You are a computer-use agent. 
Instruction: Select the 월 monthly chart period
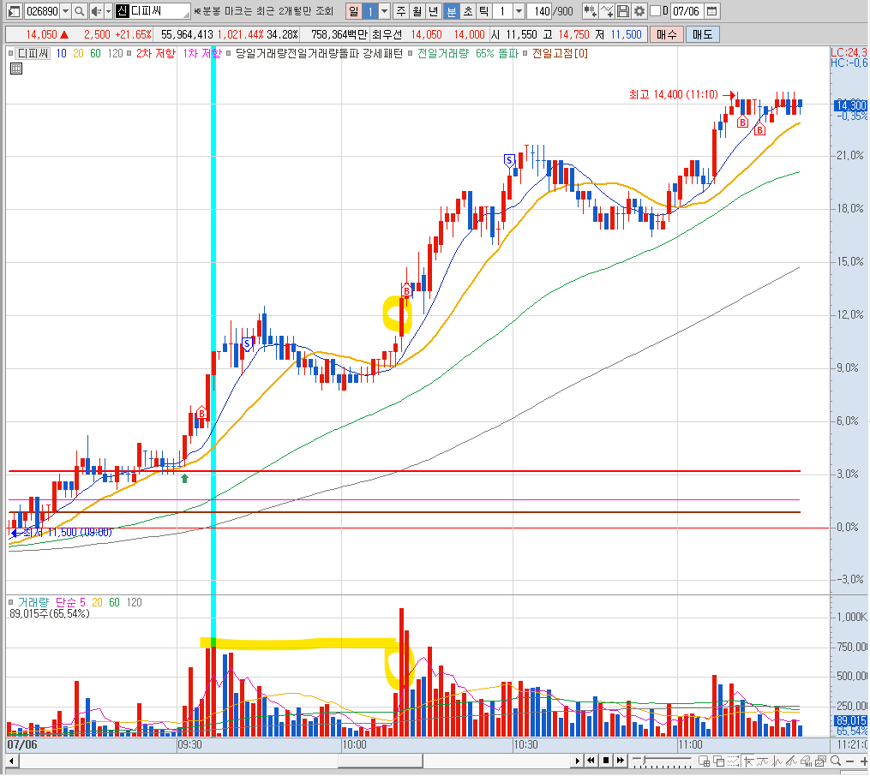coord(417,10)
